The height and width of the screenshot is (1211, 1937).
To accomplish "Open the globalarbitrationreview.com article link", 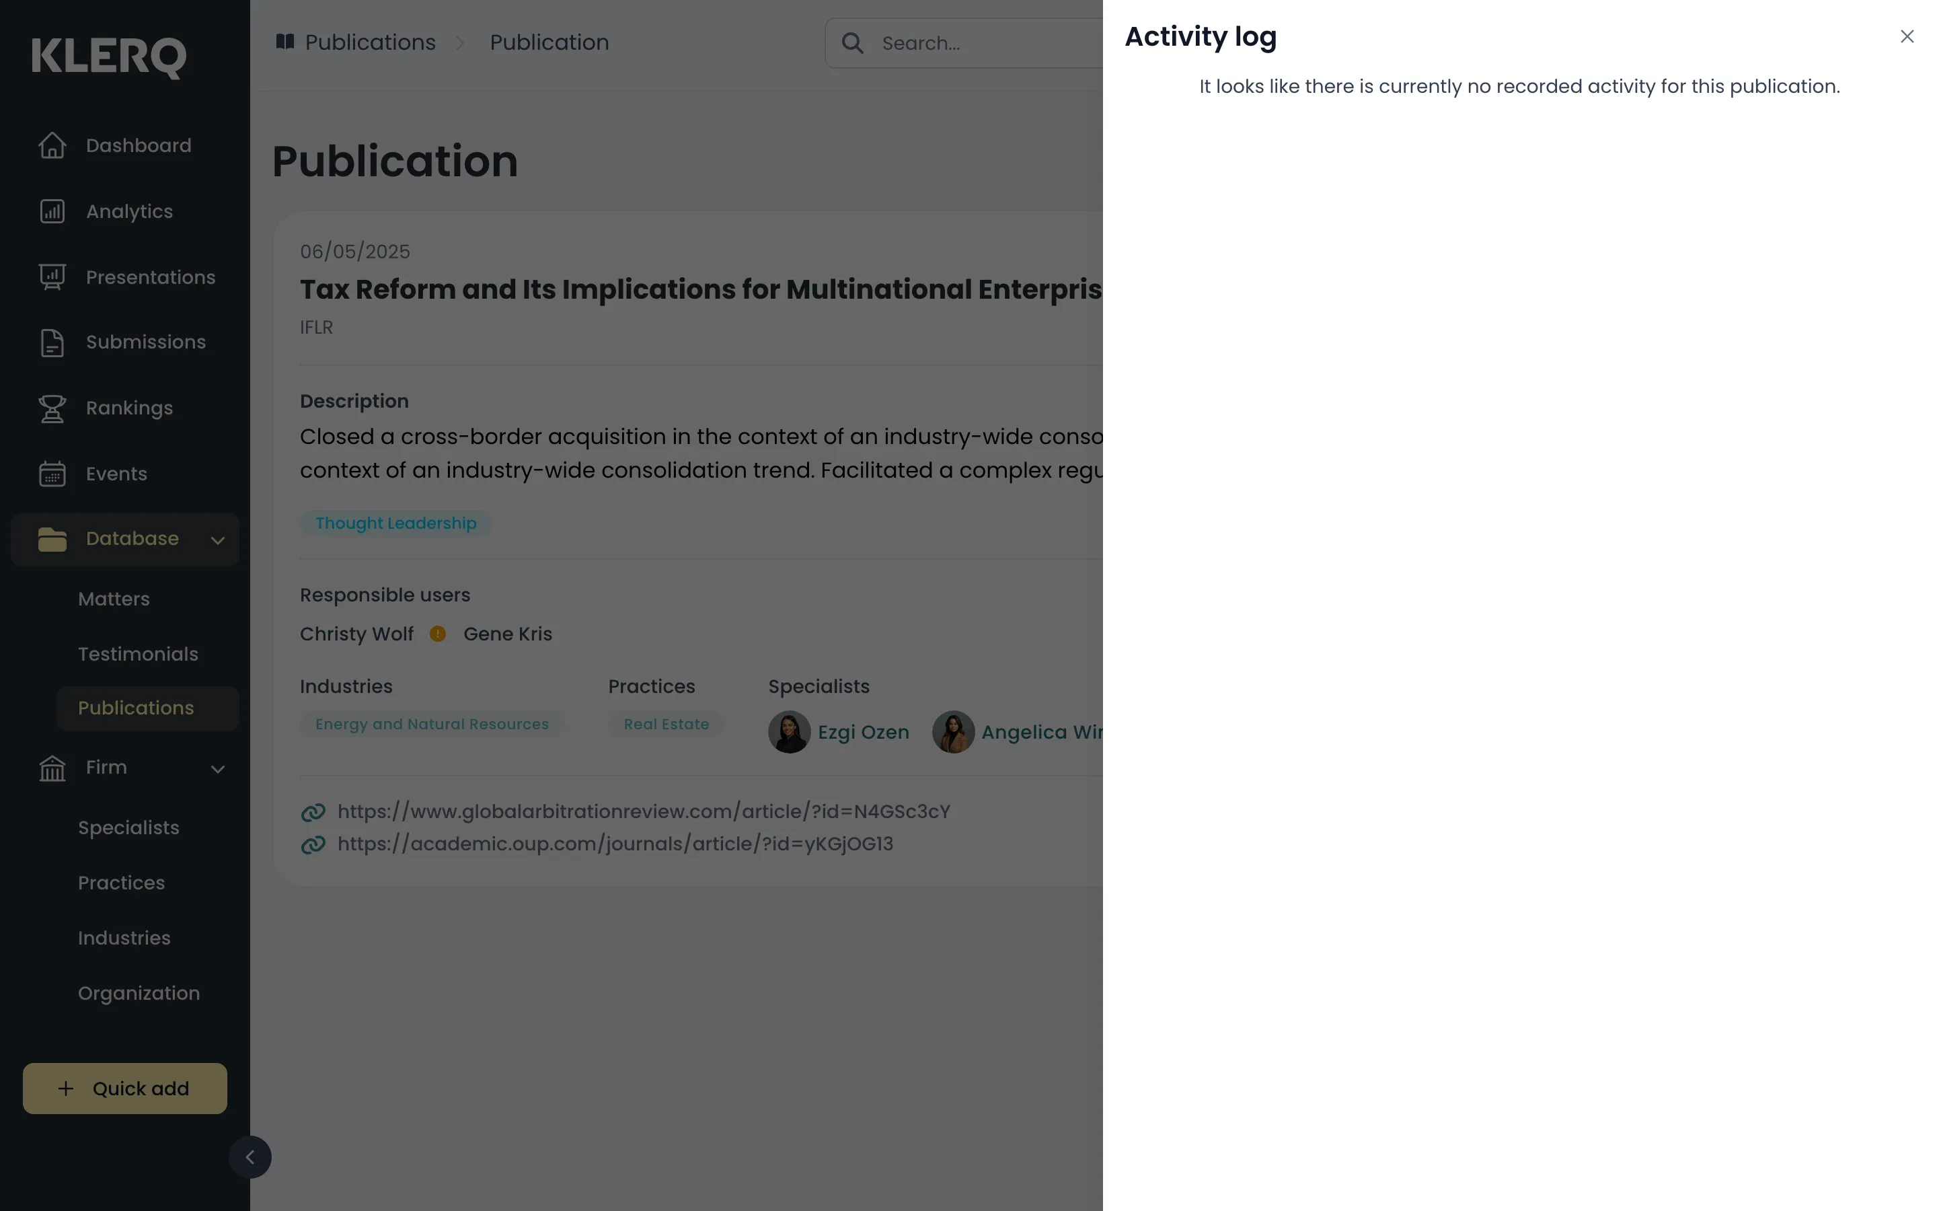I will (x=644, y=811).
